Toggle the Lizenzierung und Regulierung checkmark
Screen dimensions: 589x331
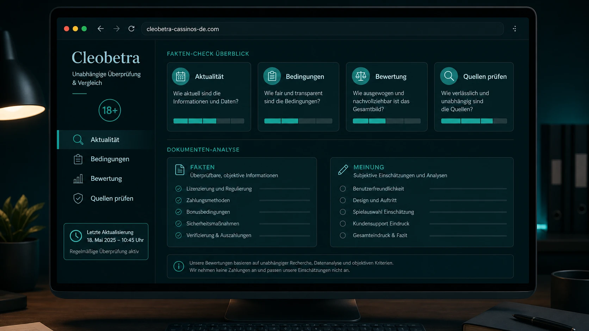pyautogui.click(x=179, y=189)
